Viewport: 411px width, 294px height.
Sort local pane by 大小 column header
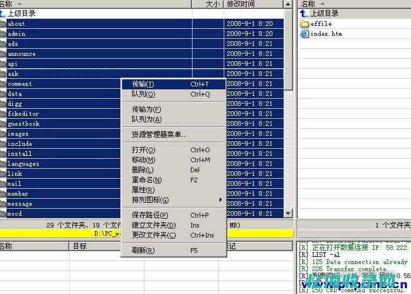click(208, 4)
